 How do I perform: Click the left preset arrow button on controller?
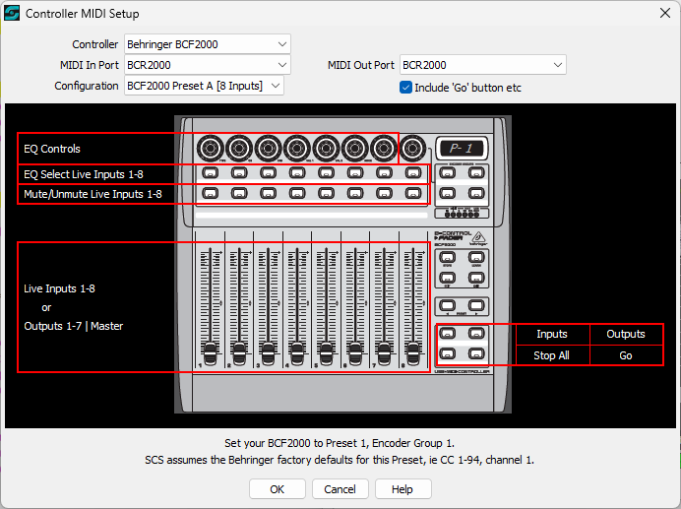pyautogui.click(x=448, y=305)
